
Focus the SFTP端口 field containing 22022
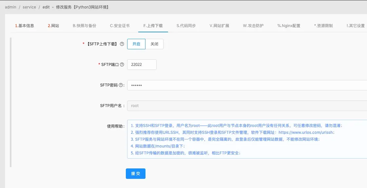point(142,65)
